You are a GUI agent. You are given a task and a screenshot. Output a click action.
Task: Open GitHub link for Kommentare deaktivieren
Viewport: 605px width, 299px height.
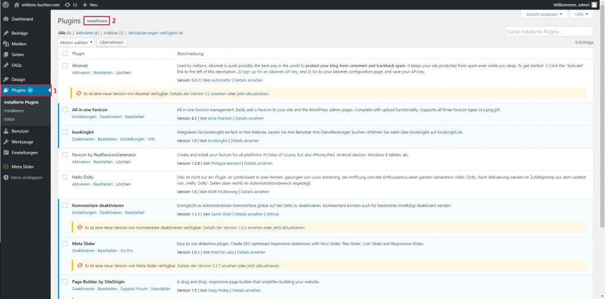tap(272, 214)
